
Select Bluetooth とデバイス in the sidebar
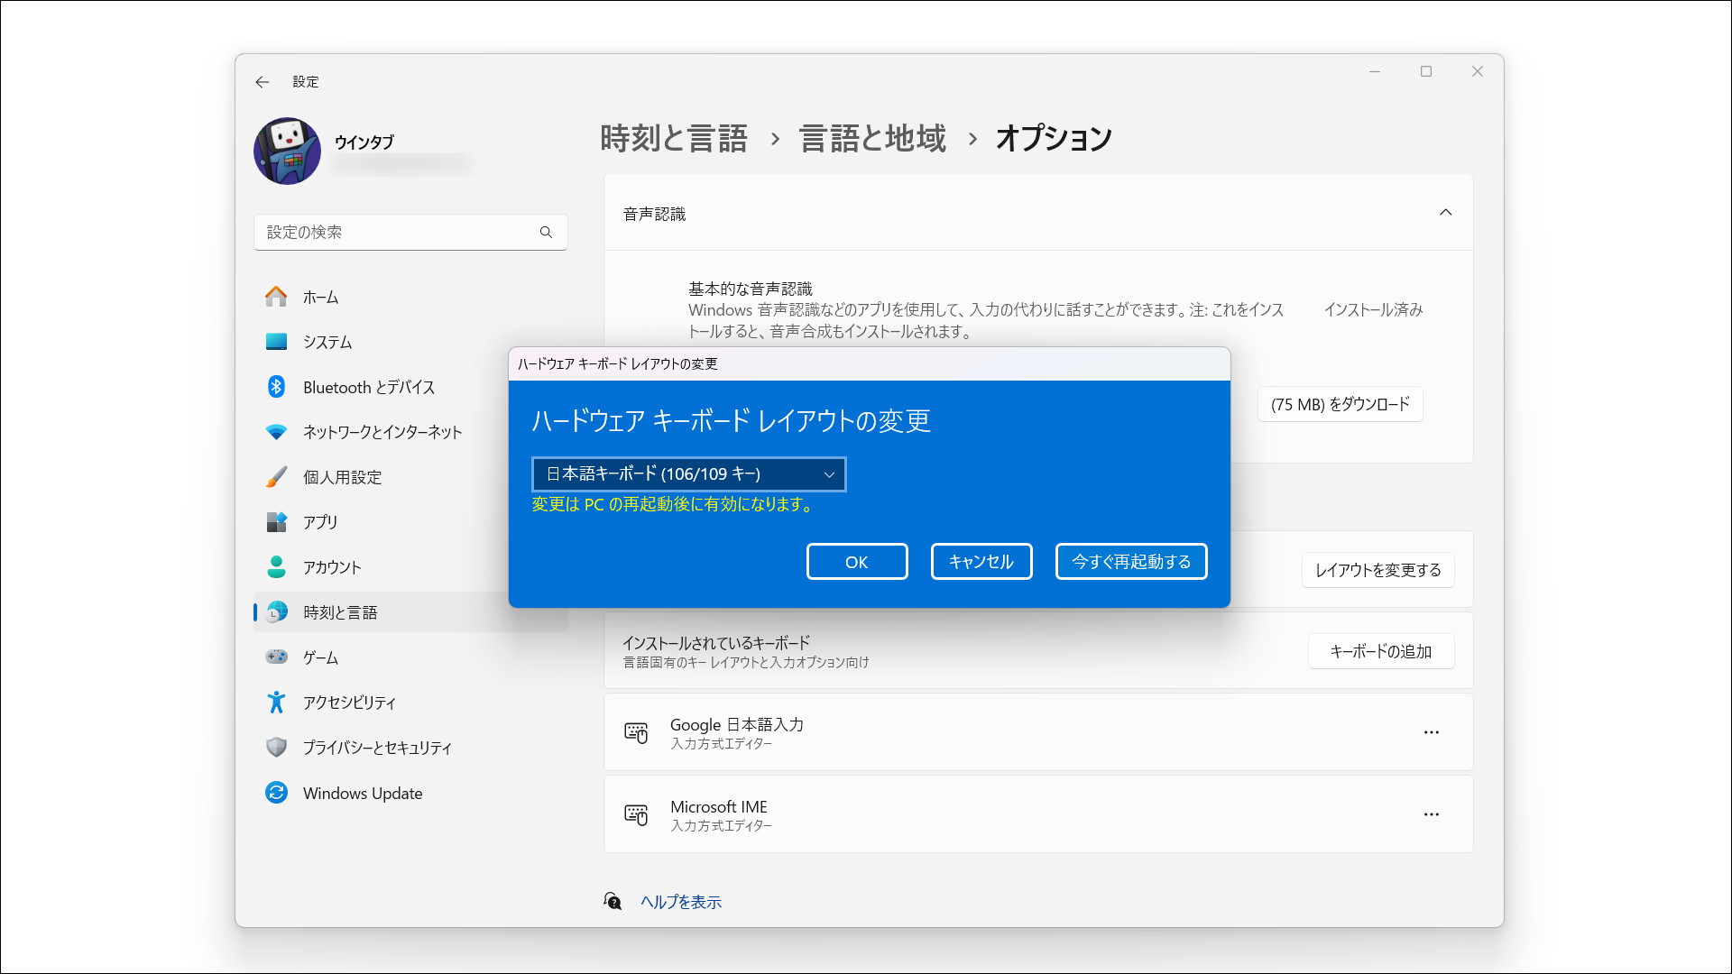coord(367,386)
